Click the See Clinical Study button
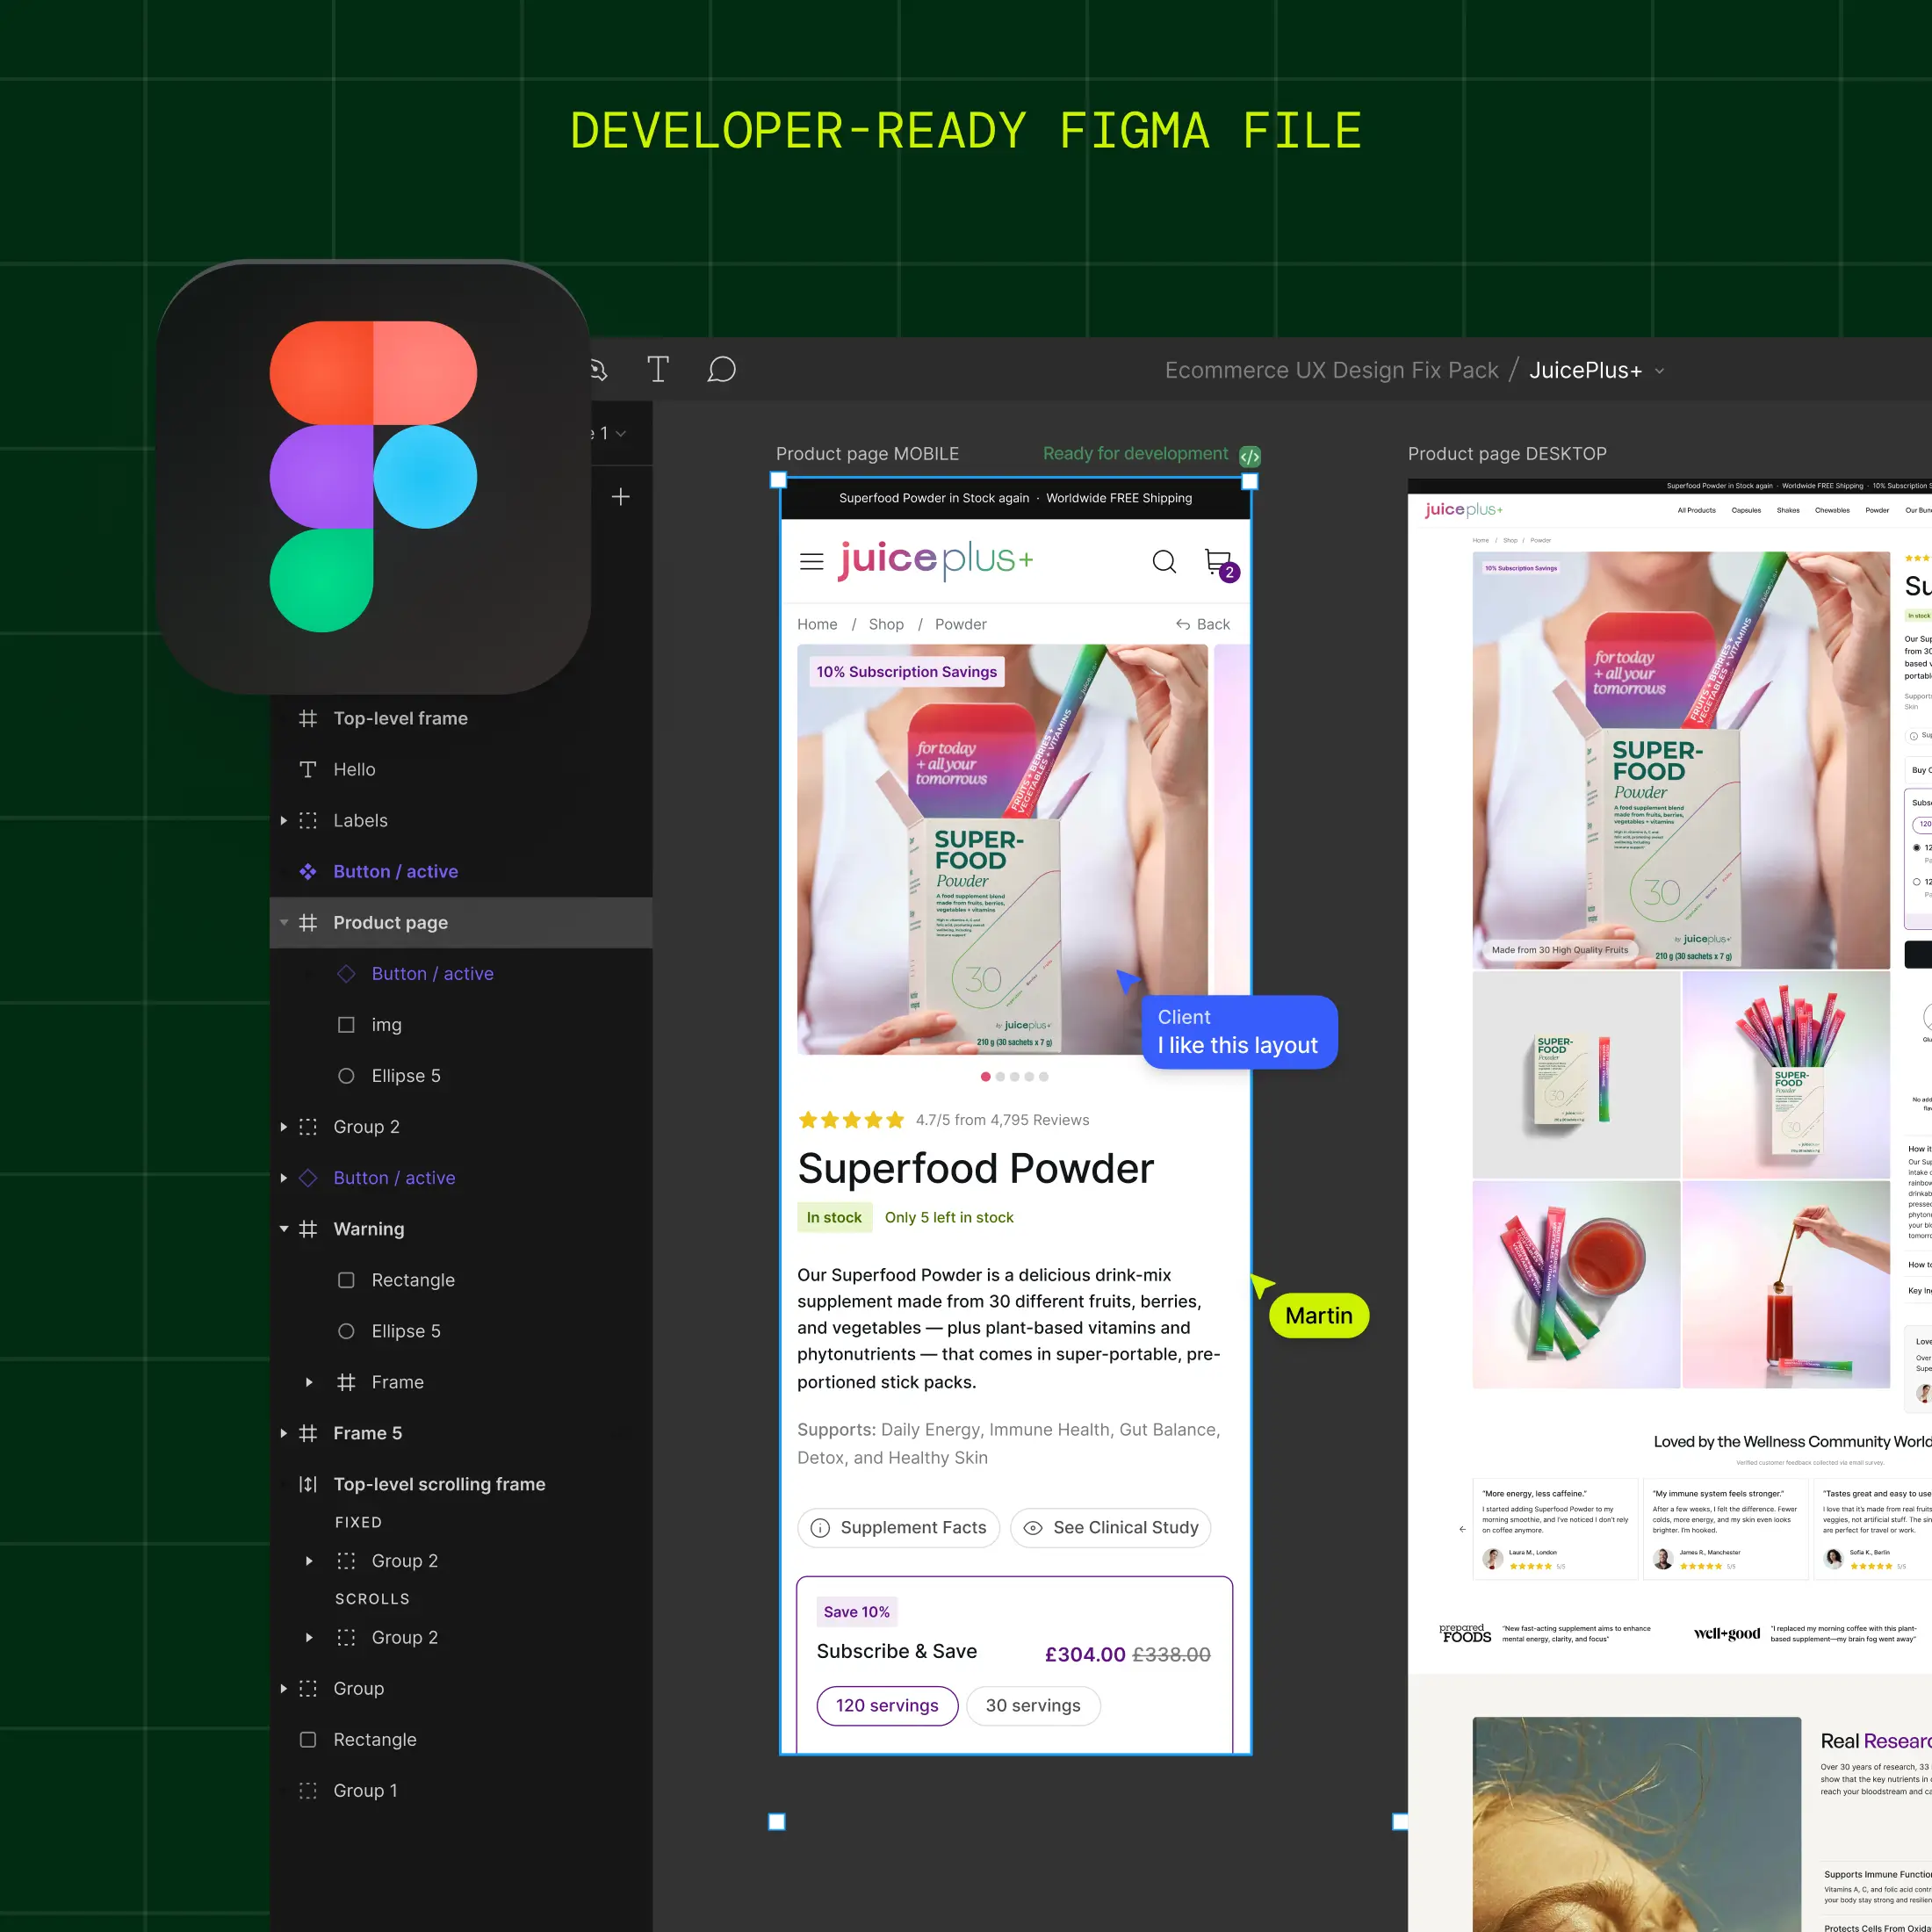This screenshot has height=1932, width=1932. click(1110, 1528)
